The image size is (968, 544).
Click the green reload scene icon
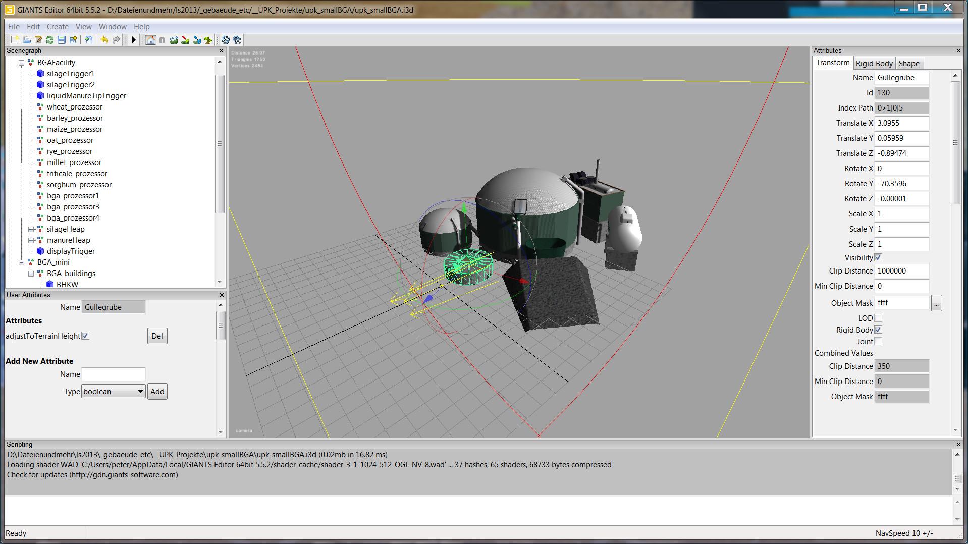(50, 40)
